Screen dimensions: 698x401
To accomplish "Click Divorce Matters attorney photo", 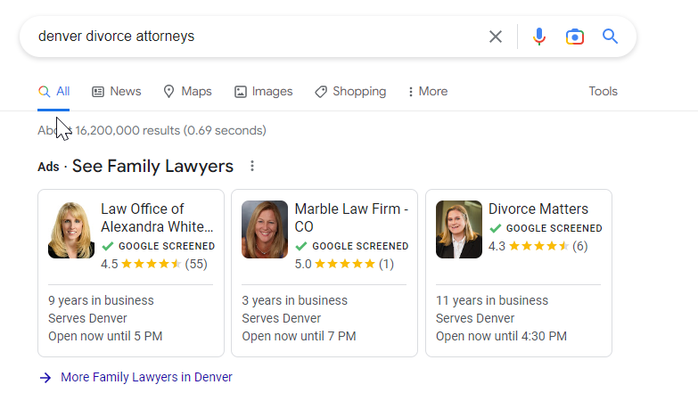I will [x=459, y=229].
